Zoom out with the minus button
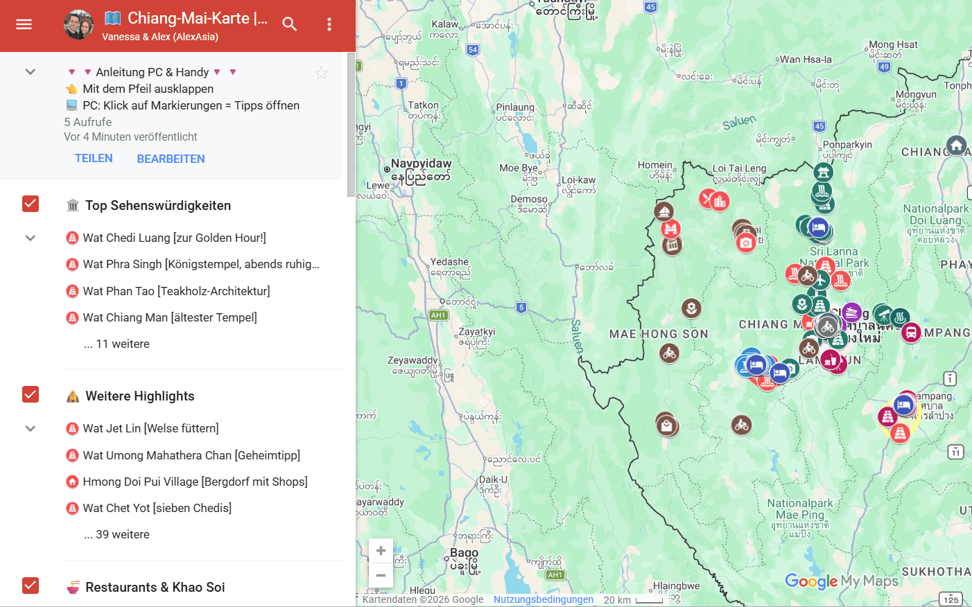This screenshot has width=972, height=607. click(381, 575)
